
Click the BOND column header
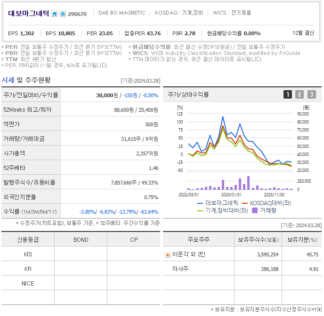81,240
